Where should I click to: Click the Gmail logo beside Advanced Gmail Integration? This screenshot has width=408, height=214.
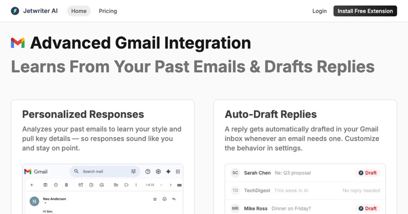[x=18, y=43]
